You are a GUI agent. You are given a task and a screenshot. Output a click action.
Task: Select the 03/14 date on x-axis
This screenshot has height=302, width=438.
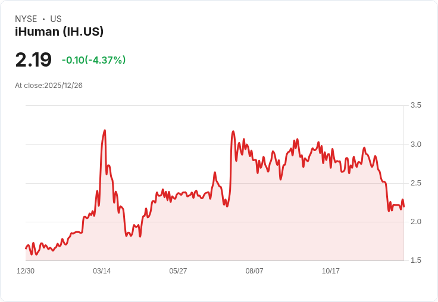pyautogui.click(x=102, y=271)
